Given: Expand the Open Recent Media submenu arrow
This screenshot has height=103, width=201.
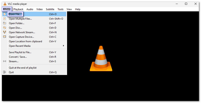Looking at the screenshot, I should coord(63,46).
